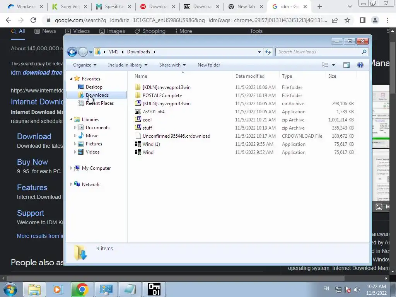Screen dimensions: 396x297
Task: Collapse the Libraries tree group
Action: (71, 119)
